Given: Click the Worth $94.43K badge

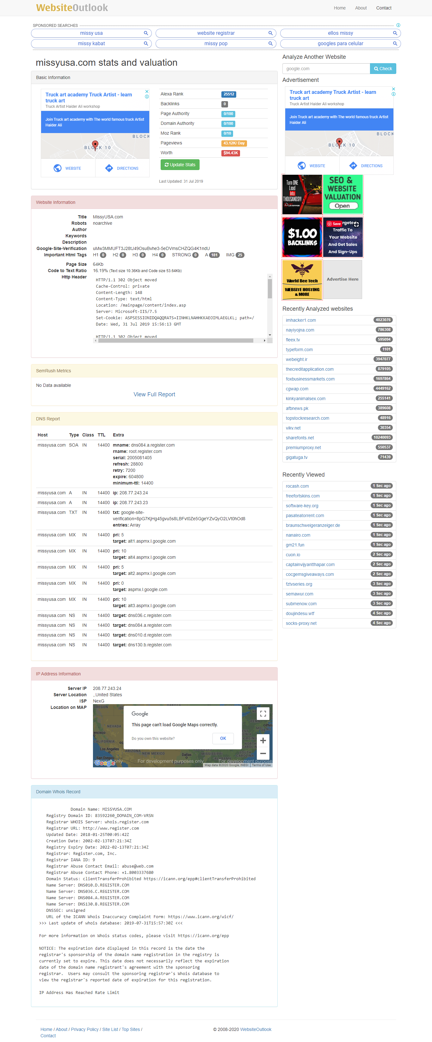Looking at the screenshot, I should [230, 153].
